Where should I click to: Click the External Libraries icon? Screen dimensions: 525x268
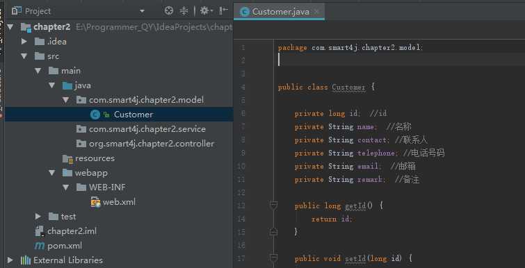point(26,260)
